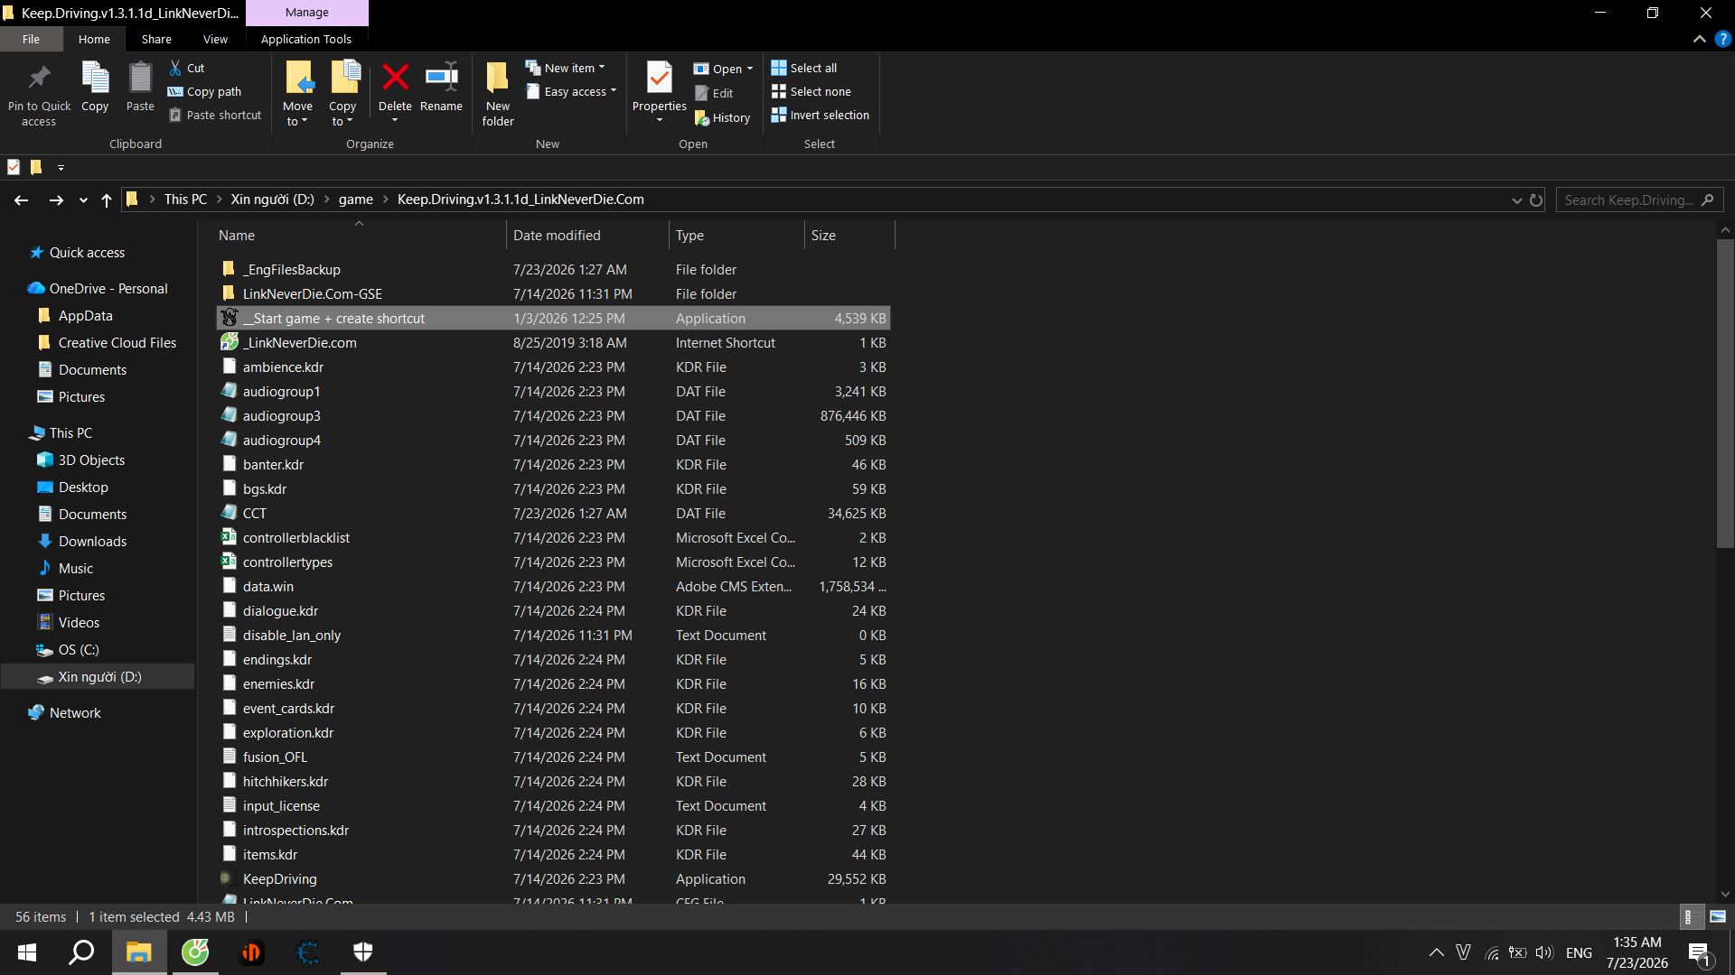1735x975 pixels.
Task: Select the data.win file
Action: pyautogui.click(x=553, y=586)
